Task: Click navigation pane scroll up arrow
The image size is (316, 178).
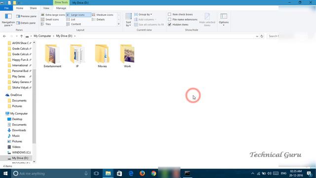Action: pyautogui.click(x=34, y=43)
